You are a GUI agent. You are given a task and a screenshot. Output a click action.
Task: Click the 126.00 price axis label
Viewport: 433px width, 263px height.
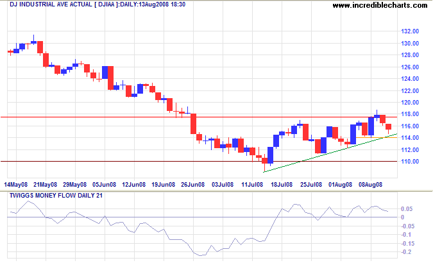[410, 67]
